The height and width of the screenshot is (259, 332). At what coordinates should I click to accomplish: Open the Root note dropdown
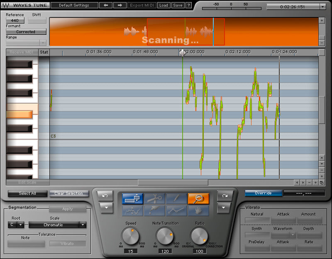[x=16, y=225]
